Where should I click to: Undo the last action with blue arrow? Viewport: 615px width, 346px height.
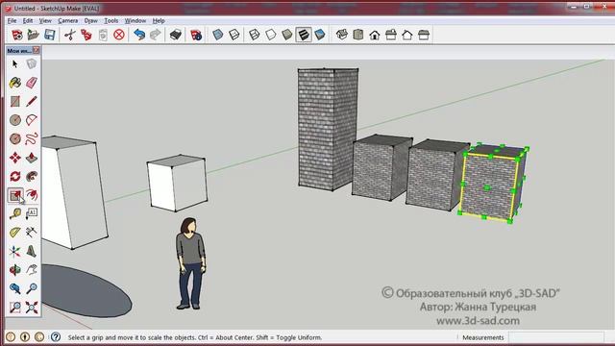139,35
